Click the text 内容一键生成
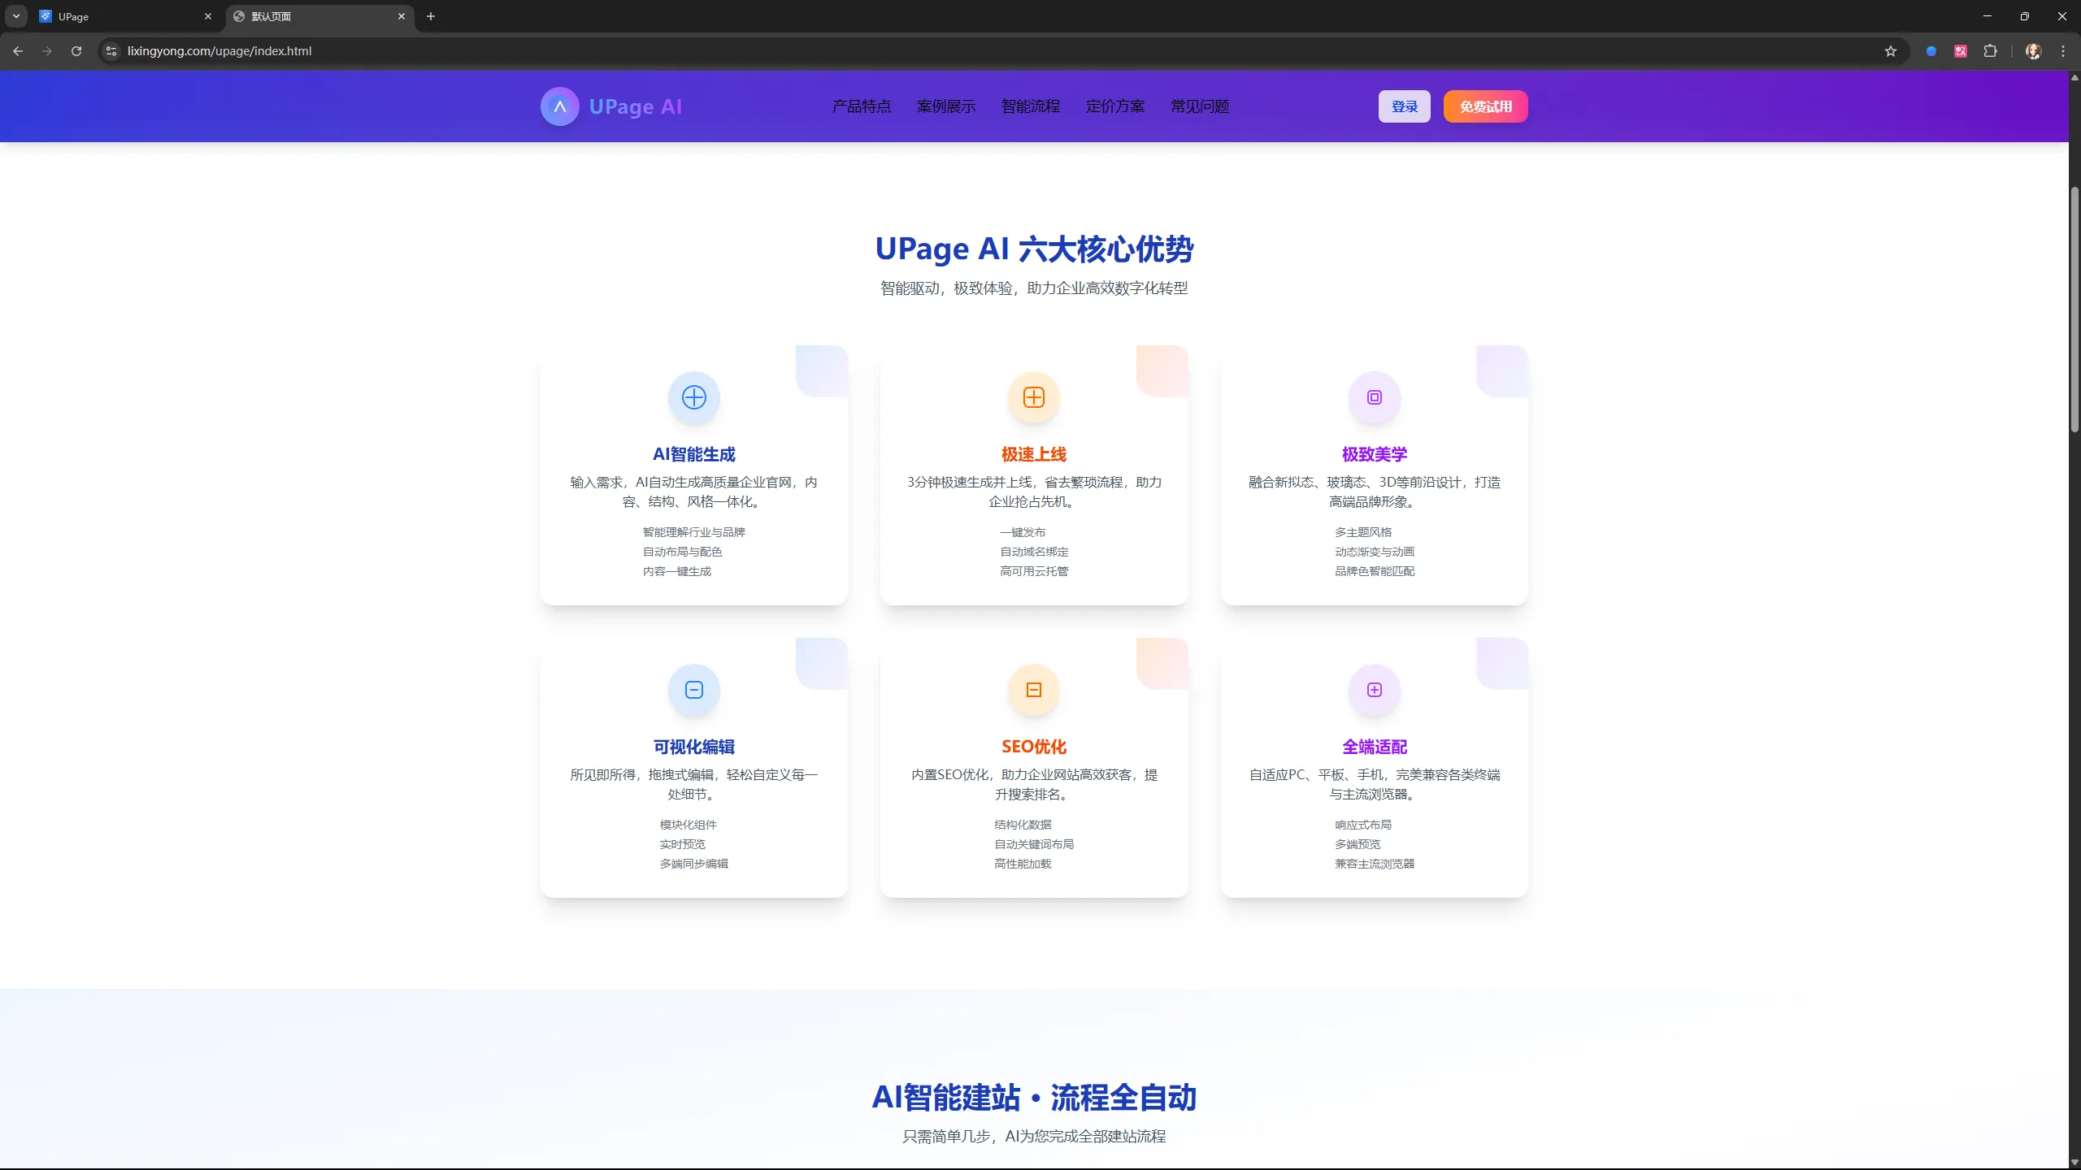Viewport: 2081px width, 1170px height. [x=676, y=571]
